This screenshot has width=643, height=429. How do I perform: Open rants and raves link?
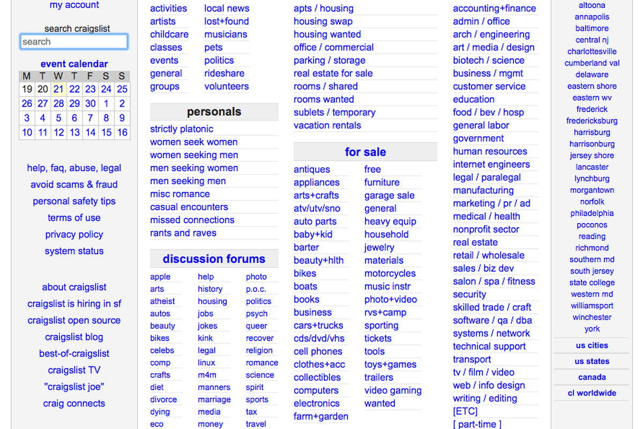click(183, 233)
